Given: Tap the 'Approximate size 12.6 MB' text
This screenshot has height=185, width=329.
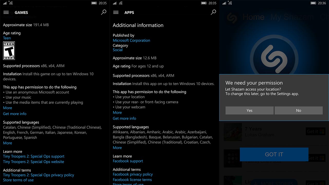Looking at the screenshot, I should (135, 58).
